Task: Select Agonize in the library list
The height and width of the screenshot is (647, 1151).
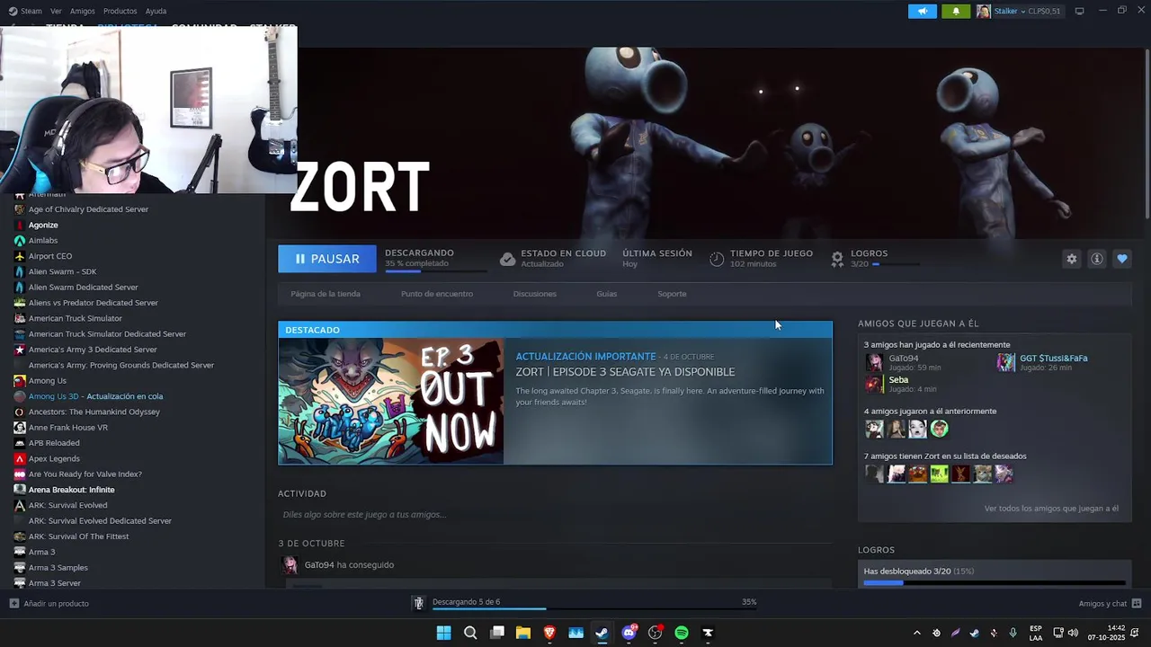Action: 43,225
